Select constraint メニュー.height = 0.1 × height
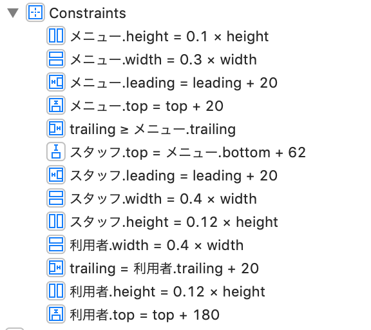 (x=169, y=37)
